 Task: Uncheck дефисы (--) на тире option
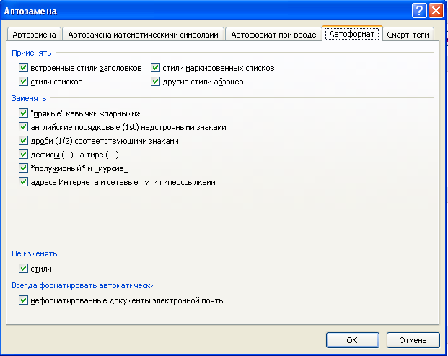click(x=23, y=155)
